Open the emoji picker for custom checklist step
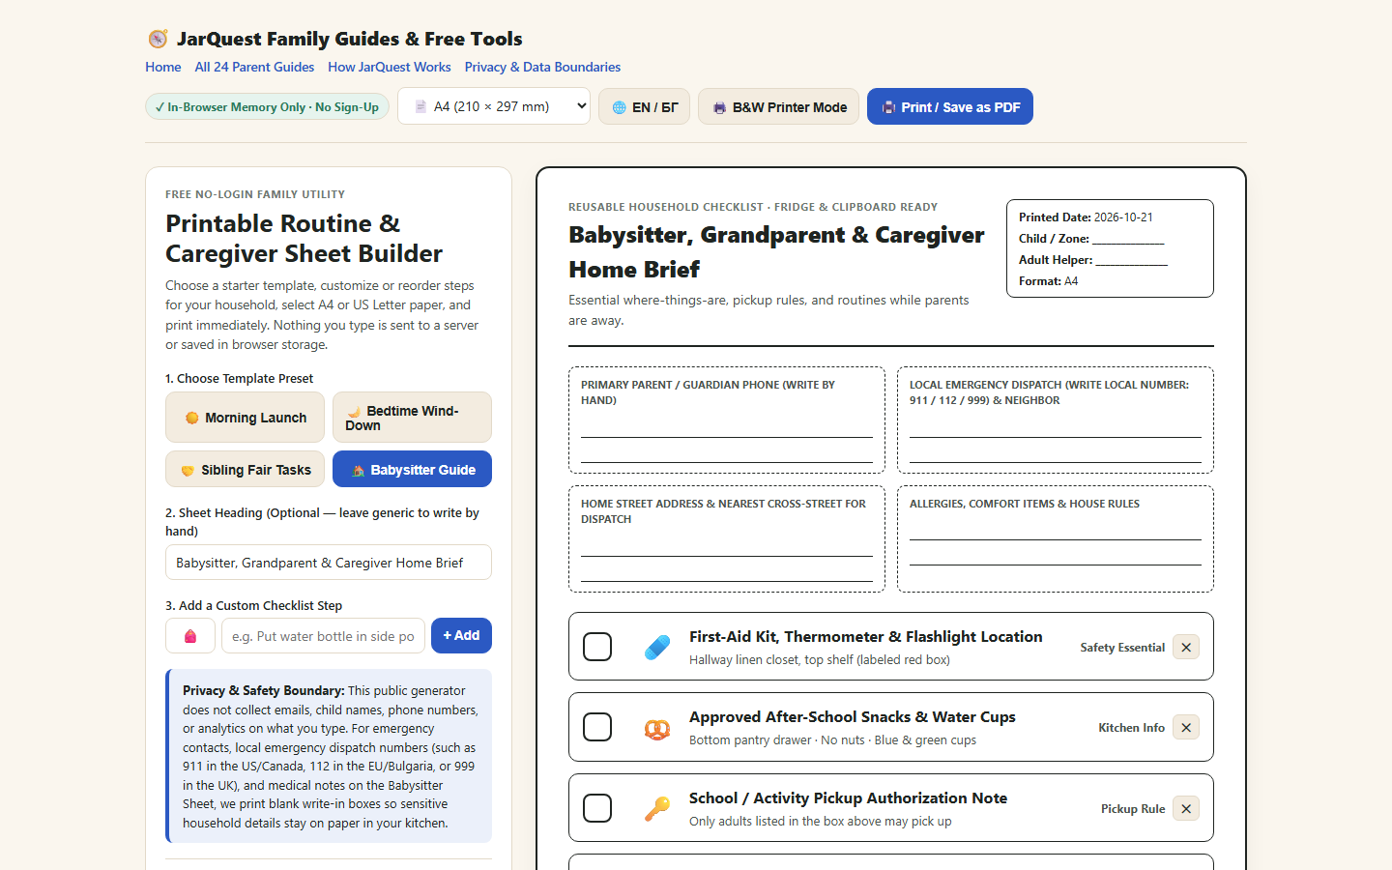This screenshot has width=1392, height=870. pyautogui.click(x=190, y=636)
